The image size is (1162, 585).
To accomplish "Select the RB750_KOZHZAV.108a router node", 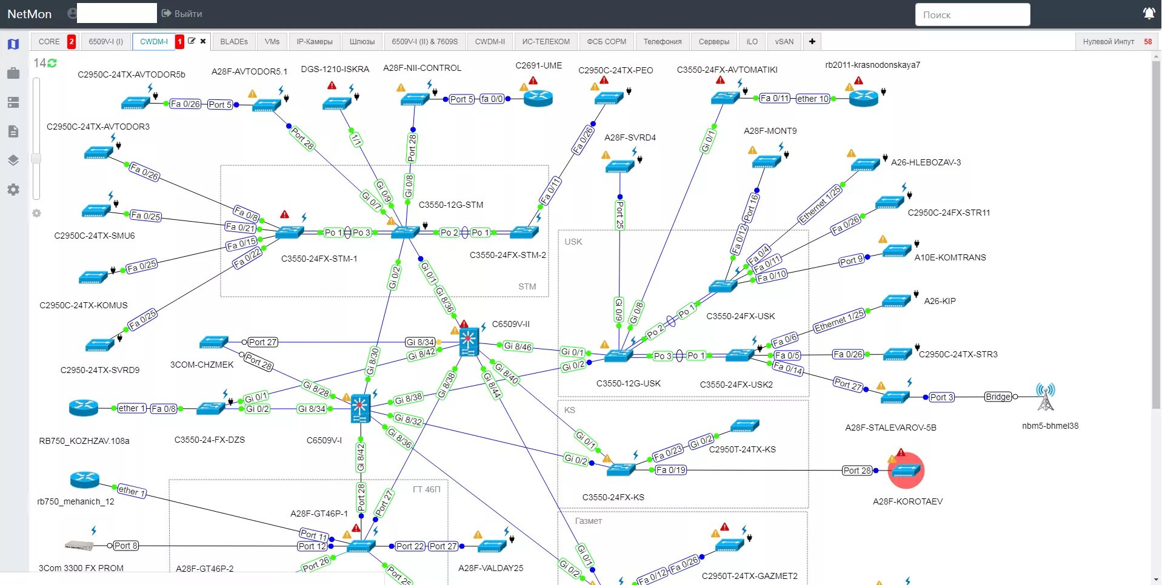I will [x=84, y=408].
